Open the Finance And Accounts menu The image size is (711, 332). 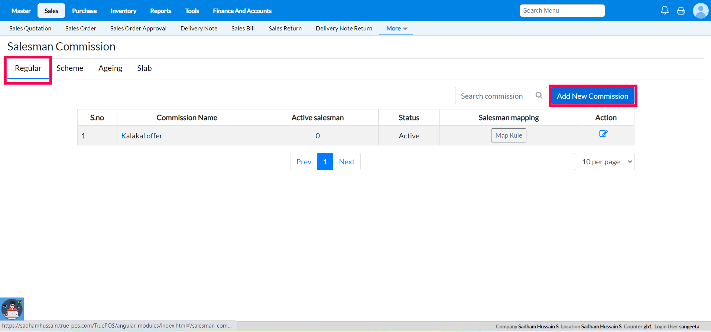coord(242,11)
